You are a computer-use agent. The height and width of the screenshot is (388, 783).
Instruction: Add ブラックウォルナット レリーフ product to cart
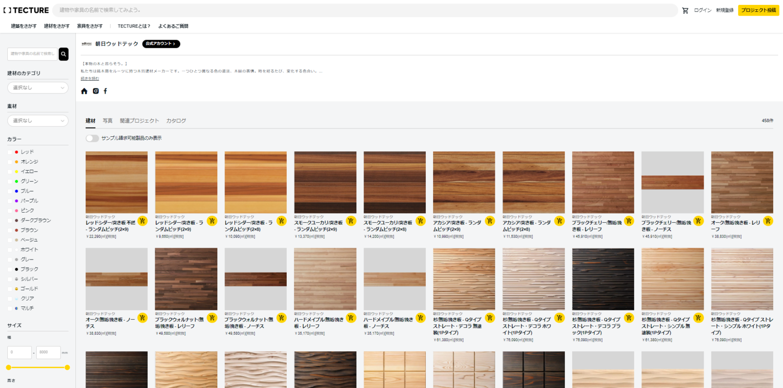(212, 318)
